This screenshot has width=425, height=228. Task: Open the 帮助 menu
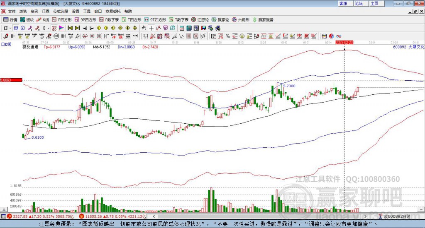tap(128, 11)
